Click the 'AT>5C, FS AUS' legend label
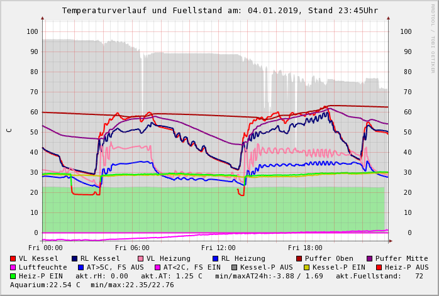439x296 pixels. [x=115, y=267]
